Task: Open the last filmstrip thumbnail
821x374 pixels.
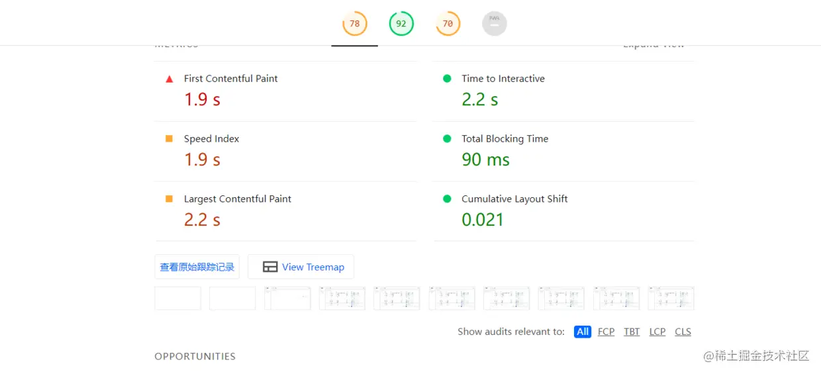Action: point(671,299)
